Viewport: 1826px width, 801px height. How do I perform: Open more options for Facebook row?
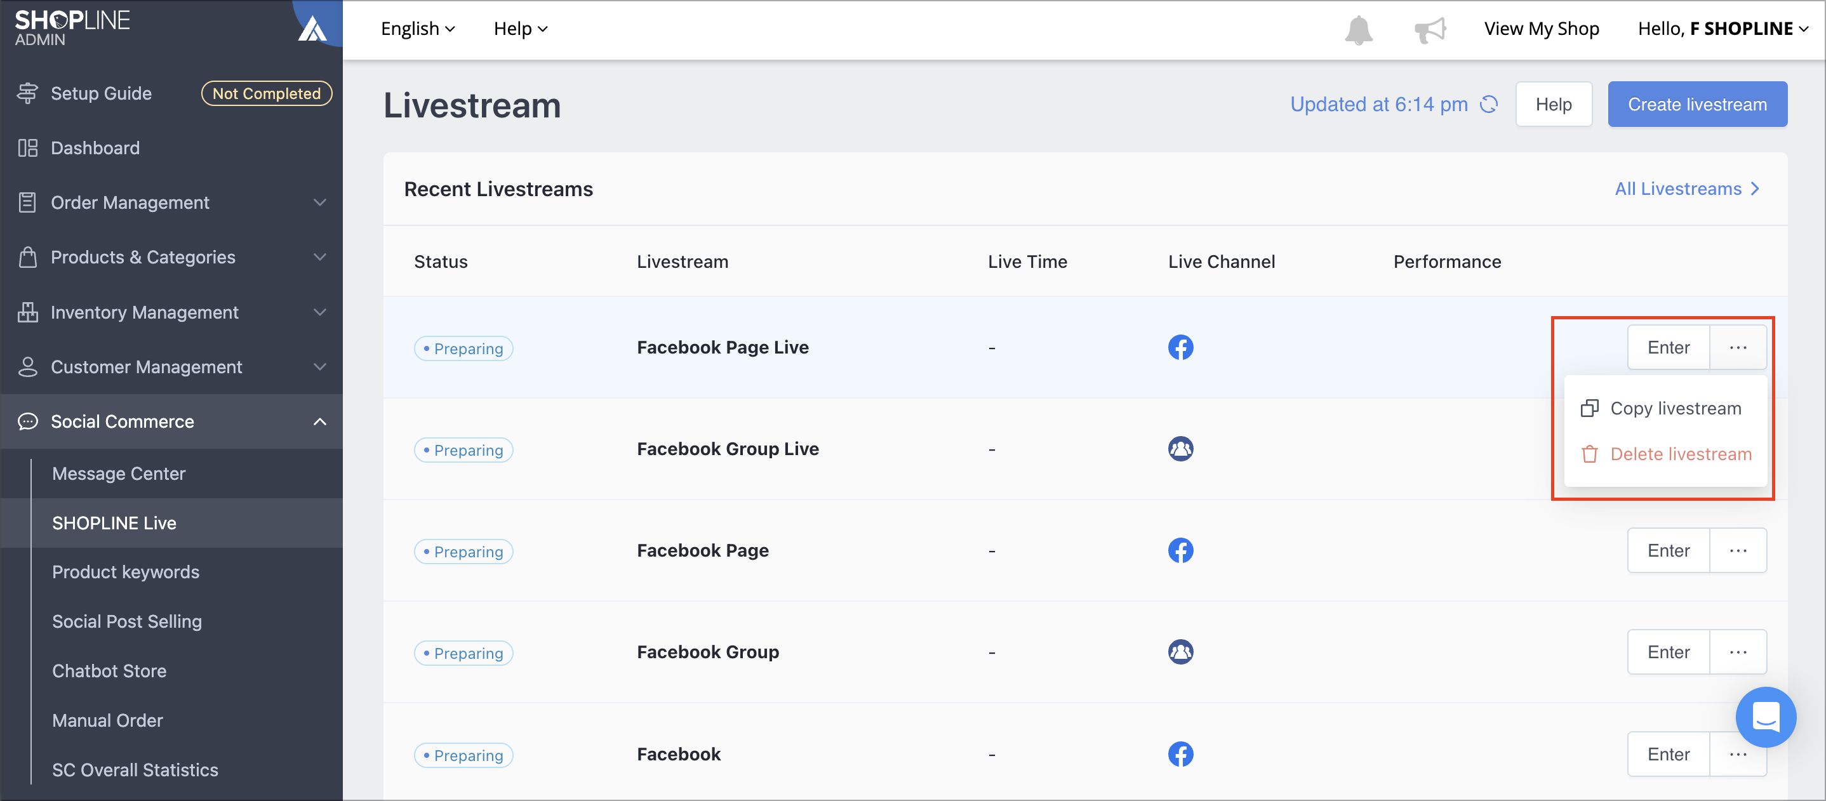coord(1737,753)
